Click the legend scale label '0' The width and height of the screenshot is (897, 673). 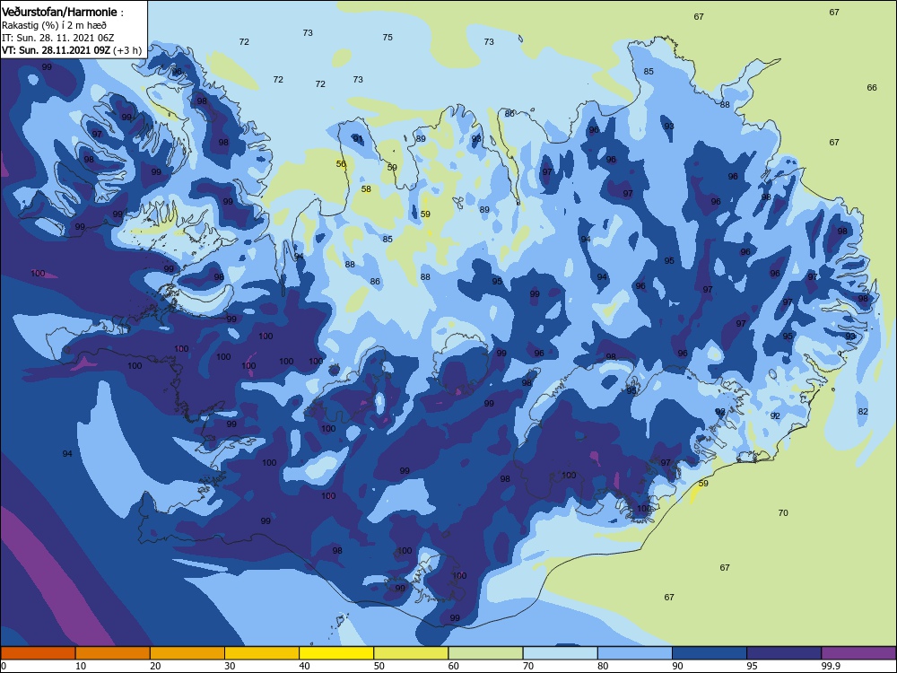pos(4,666)
